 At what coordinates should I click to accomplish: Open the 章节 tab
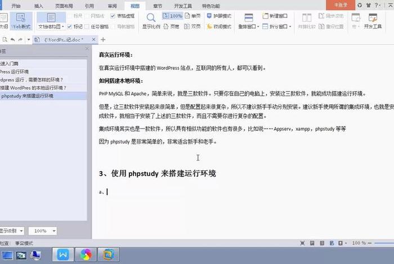coord(158,6)
